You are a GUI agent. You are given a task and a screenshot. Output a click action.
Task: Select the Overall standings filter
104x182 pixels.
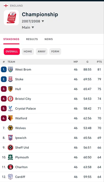12,51
